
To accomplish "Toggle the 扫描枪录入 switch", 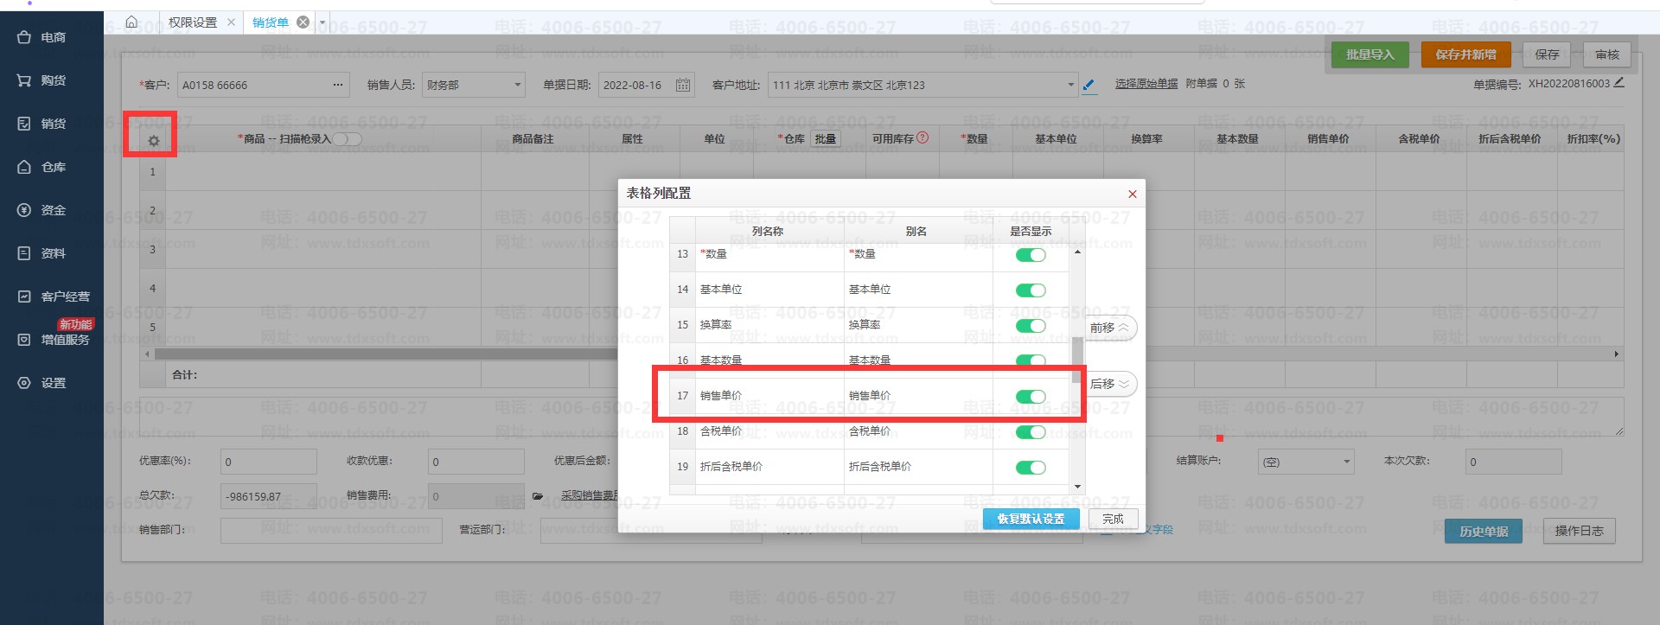I will [x=348, y=139].
